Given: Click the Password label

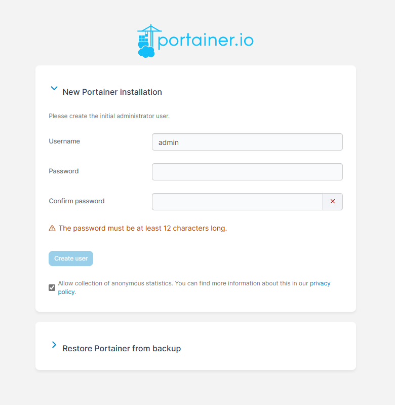Looking at the screenshot, I should click(x=64, y=171).
